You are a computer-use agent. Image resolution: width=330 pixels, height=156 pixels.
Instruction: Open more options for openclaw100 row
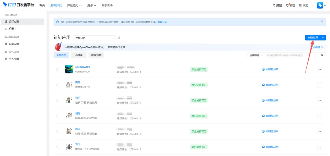pyautogui.click(x=320, y=69)
